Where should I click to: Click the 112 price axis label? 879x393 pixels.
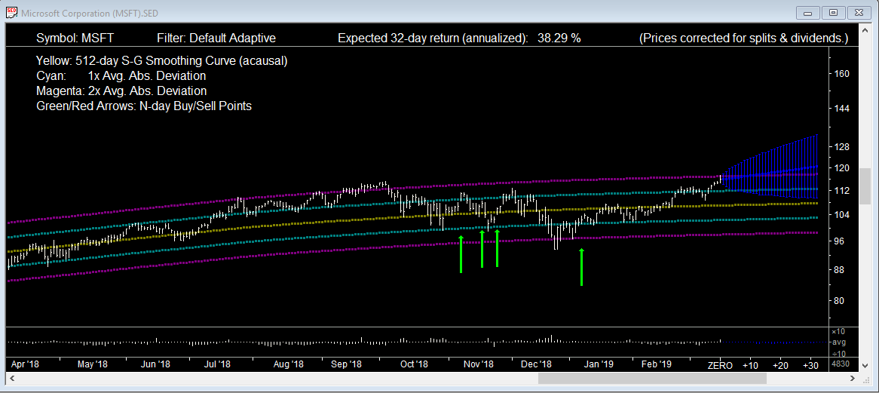coord(843,191)
